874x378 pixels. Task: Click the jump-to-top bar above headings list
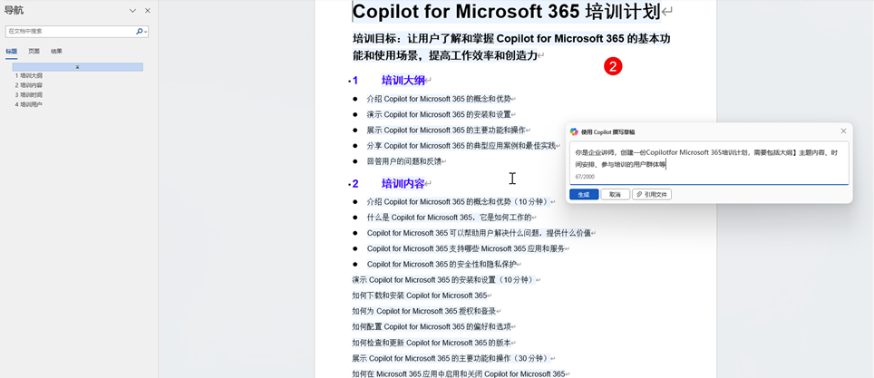click(x=77, y=67)
